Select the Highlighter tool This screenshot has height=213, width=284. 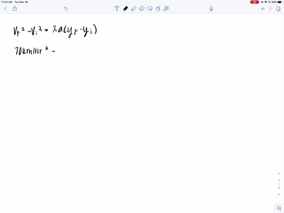[133, 9]
